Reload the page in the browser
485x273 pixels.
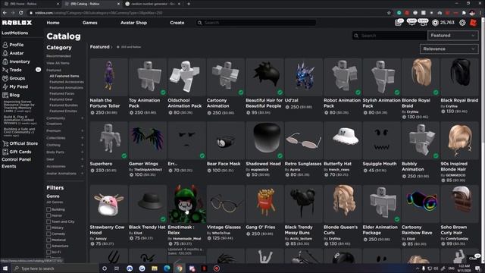(x=20, y=13)
